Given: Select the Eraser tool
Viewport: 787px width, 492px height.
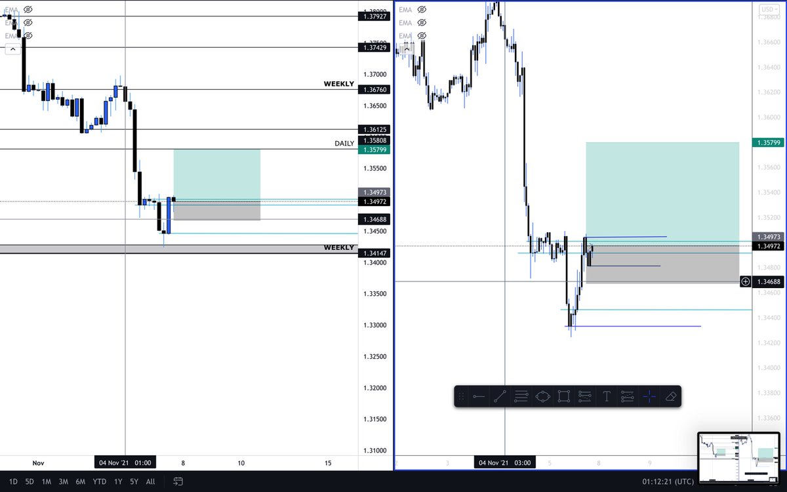Looking at the screenshot, I should [670, 396].
